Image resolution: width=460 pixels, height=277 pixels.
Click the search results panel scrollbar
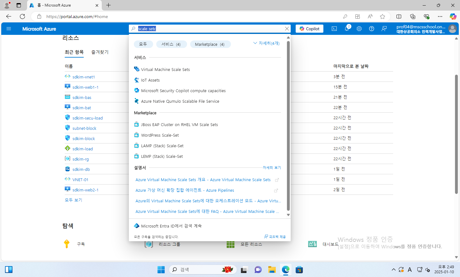[x=288, y=126]
